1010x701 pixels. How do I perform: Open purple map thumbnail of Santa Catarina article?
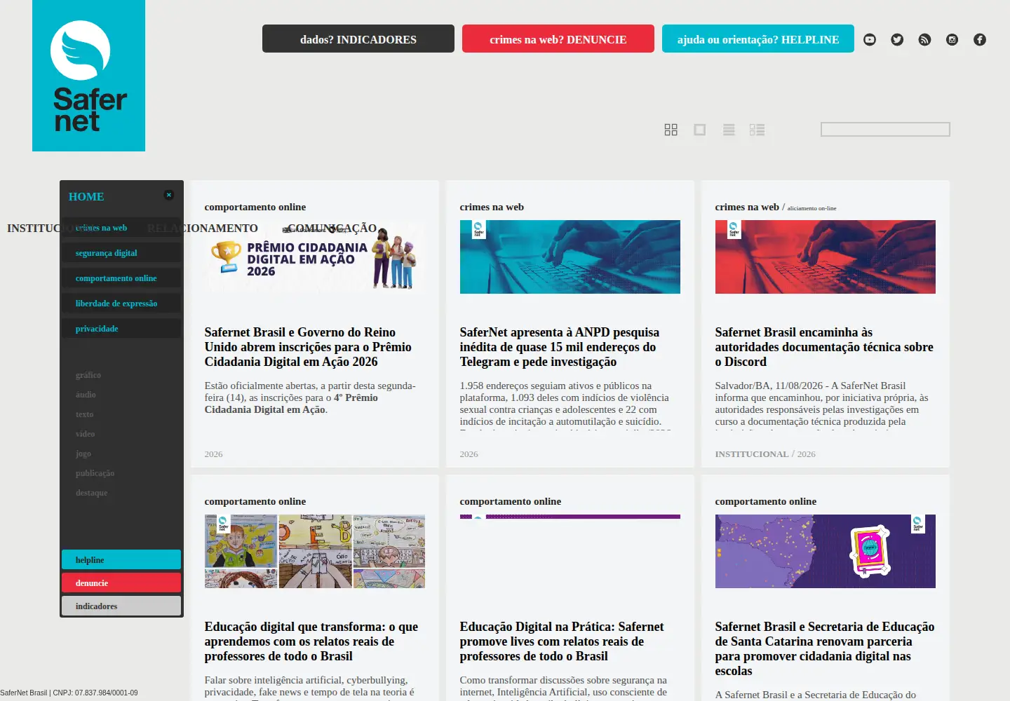(x=826, y=552)
